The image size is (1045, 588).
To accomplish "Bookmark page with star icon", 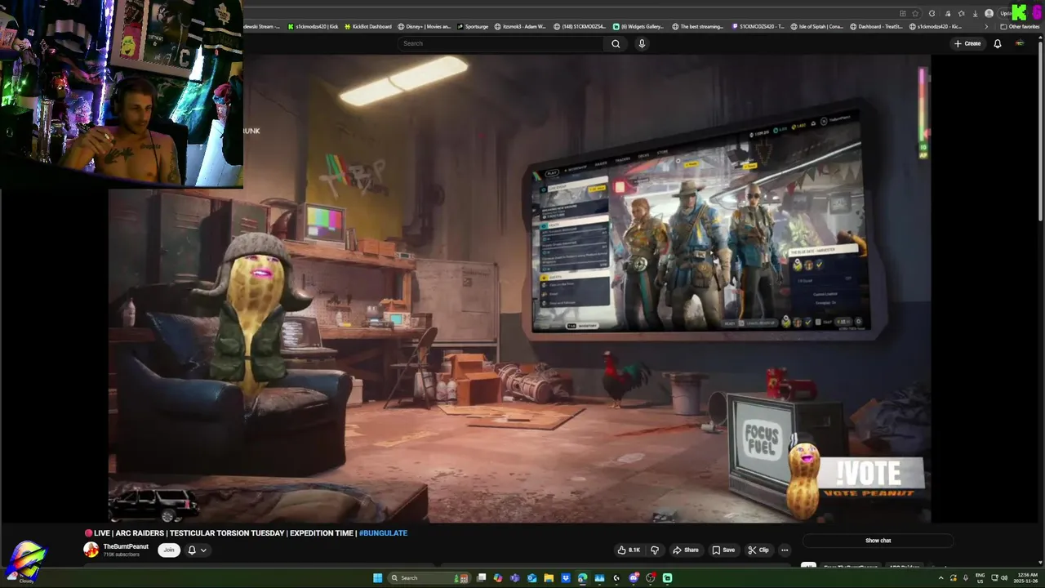I will [915, 13].
